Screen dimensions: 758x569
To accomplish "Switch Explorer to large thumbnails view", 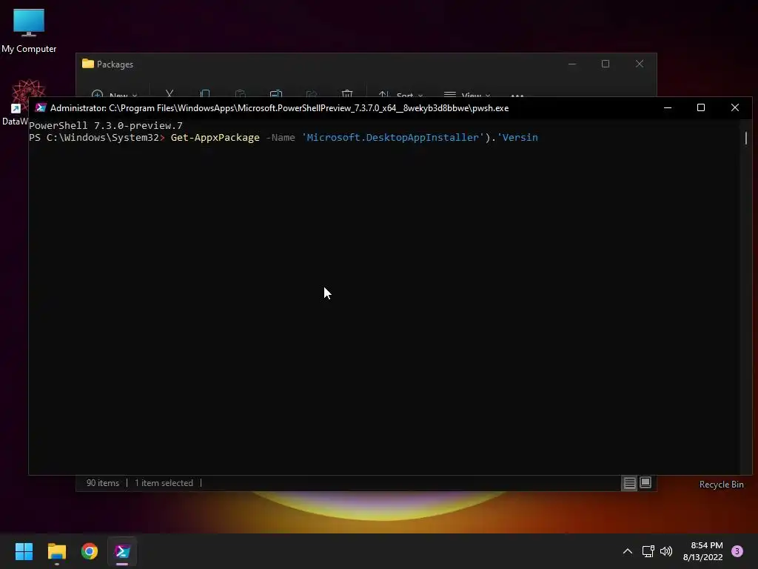I will pyautogui.click(x=645, y=483).
